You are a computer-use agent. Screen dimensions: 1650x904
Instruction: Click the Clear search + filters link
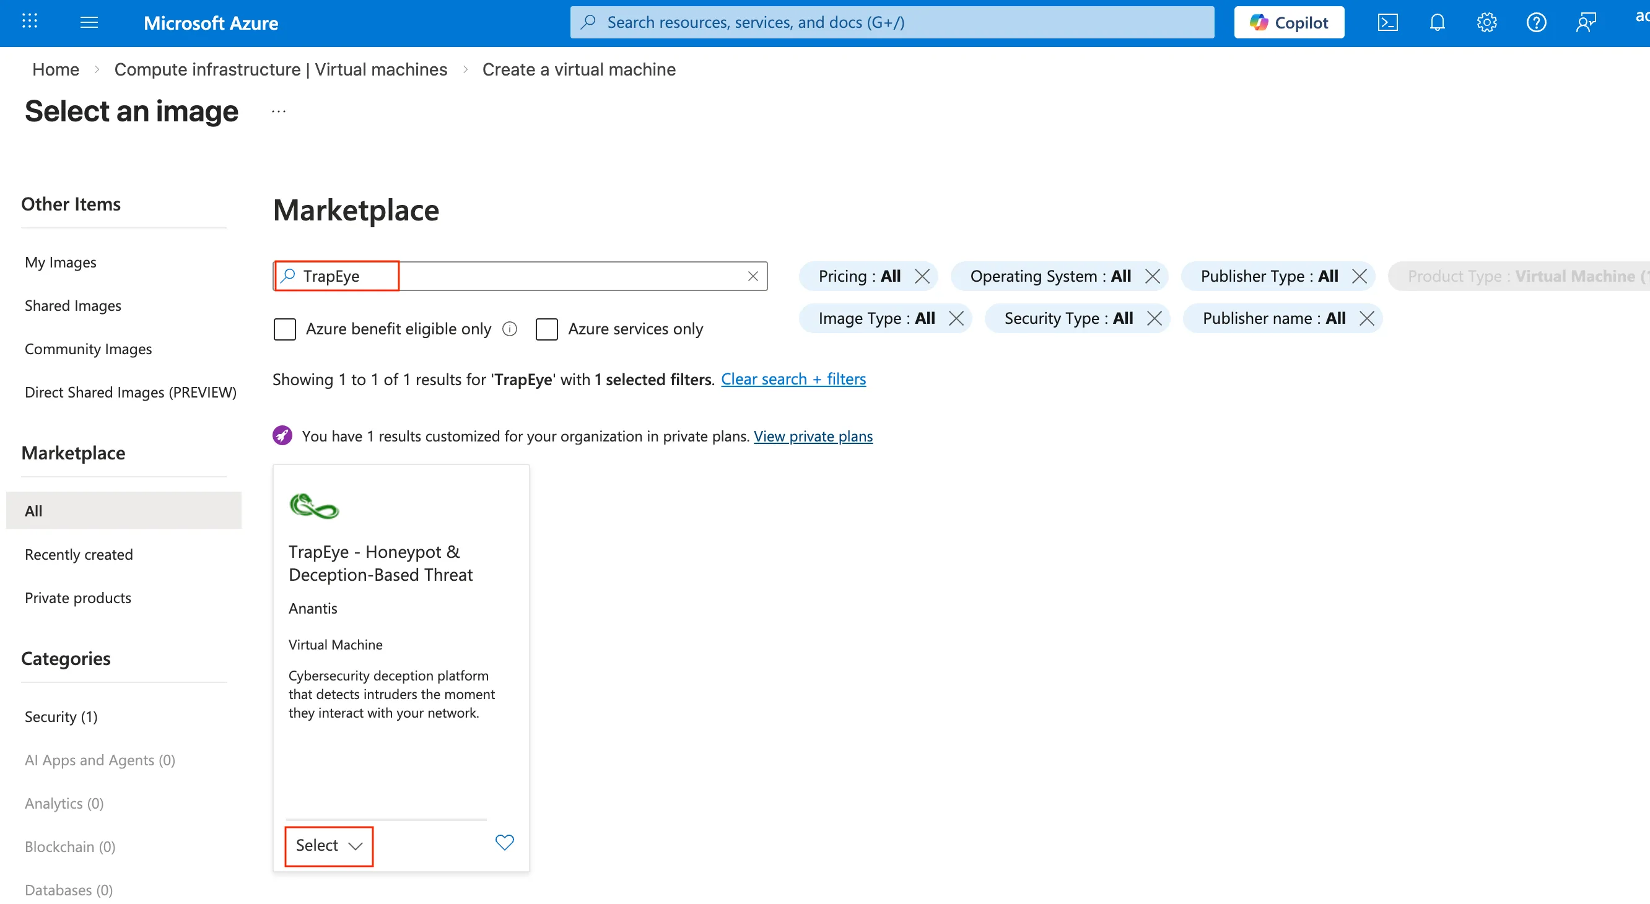[x=793, y=379]
